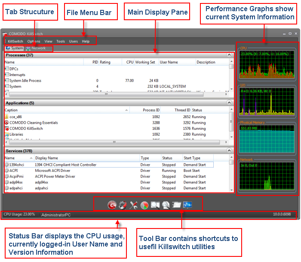Open the Help menu
This screenshot has height=262, width=301.
pos(86,41)
